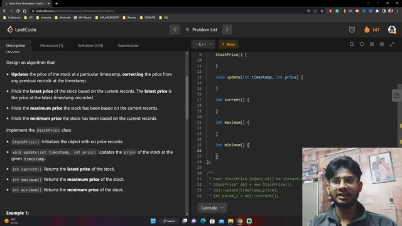Open the Resume bookmark folder
The width and height of the screenshot is (402, 226).
129,18
